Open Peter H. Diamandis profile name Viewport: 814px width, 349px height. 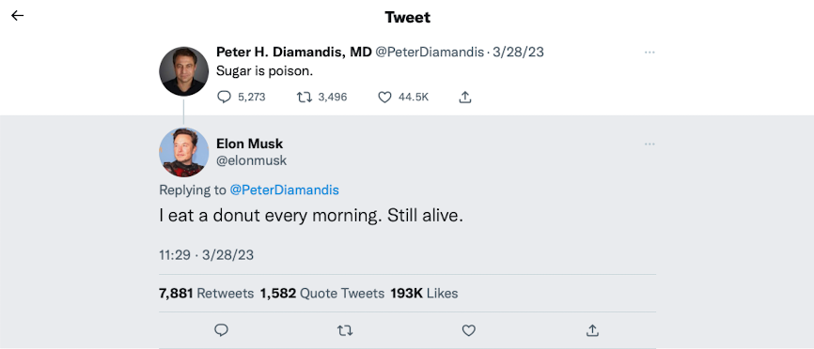(x=294, y=52)
